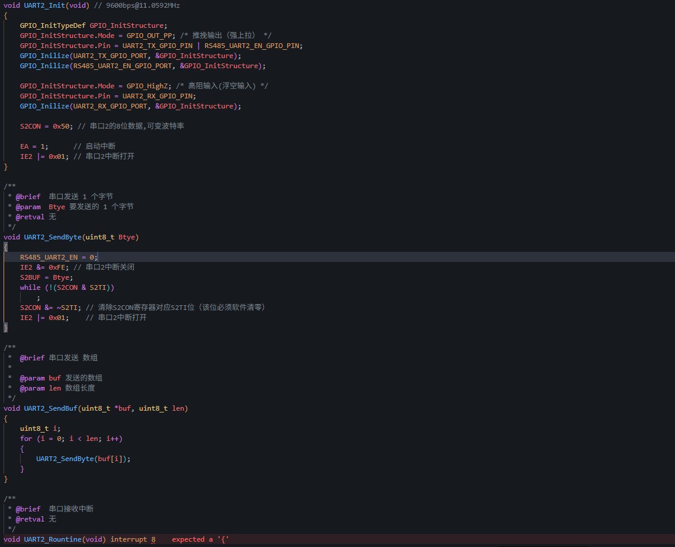Screen dimensions: 675x547
Task: Click the "expected a '{'" error message
Action: point(200,539)
